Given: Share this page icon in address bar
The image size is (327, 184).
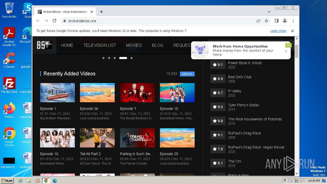Looking at the screenshot, I should (258, 21).
